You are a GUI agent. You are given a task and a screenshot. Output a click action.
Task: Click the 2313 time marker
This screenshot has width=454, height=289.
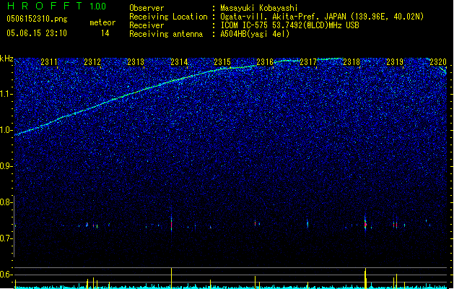pyautogui.click(x=136, y=61)
